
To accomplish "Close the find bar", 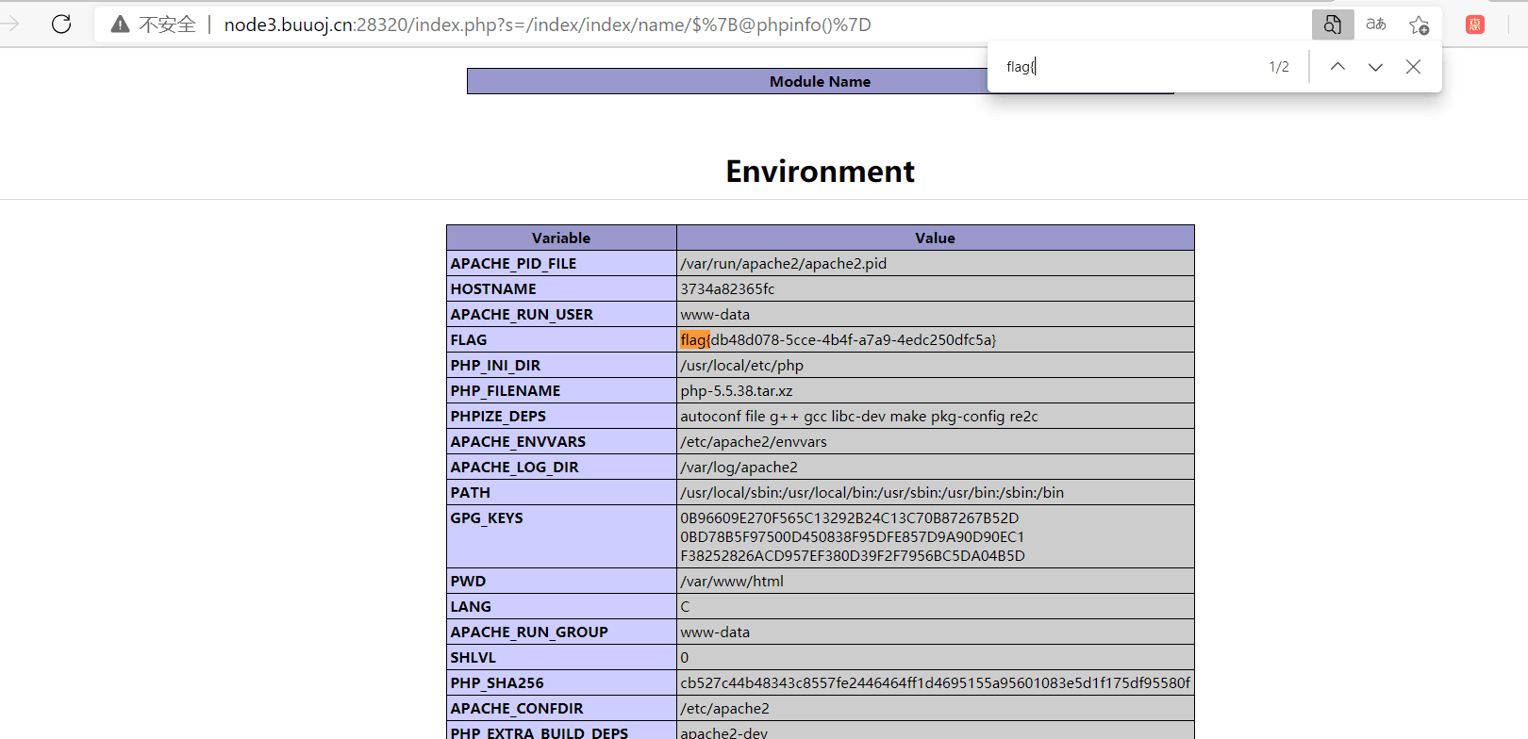I will (1413, 66).
